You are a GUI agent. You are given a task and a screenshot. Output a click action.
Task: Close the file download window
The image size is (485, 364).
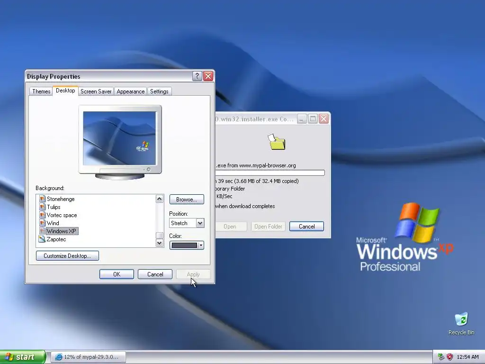pyautogui.click(x=323, y=119)
